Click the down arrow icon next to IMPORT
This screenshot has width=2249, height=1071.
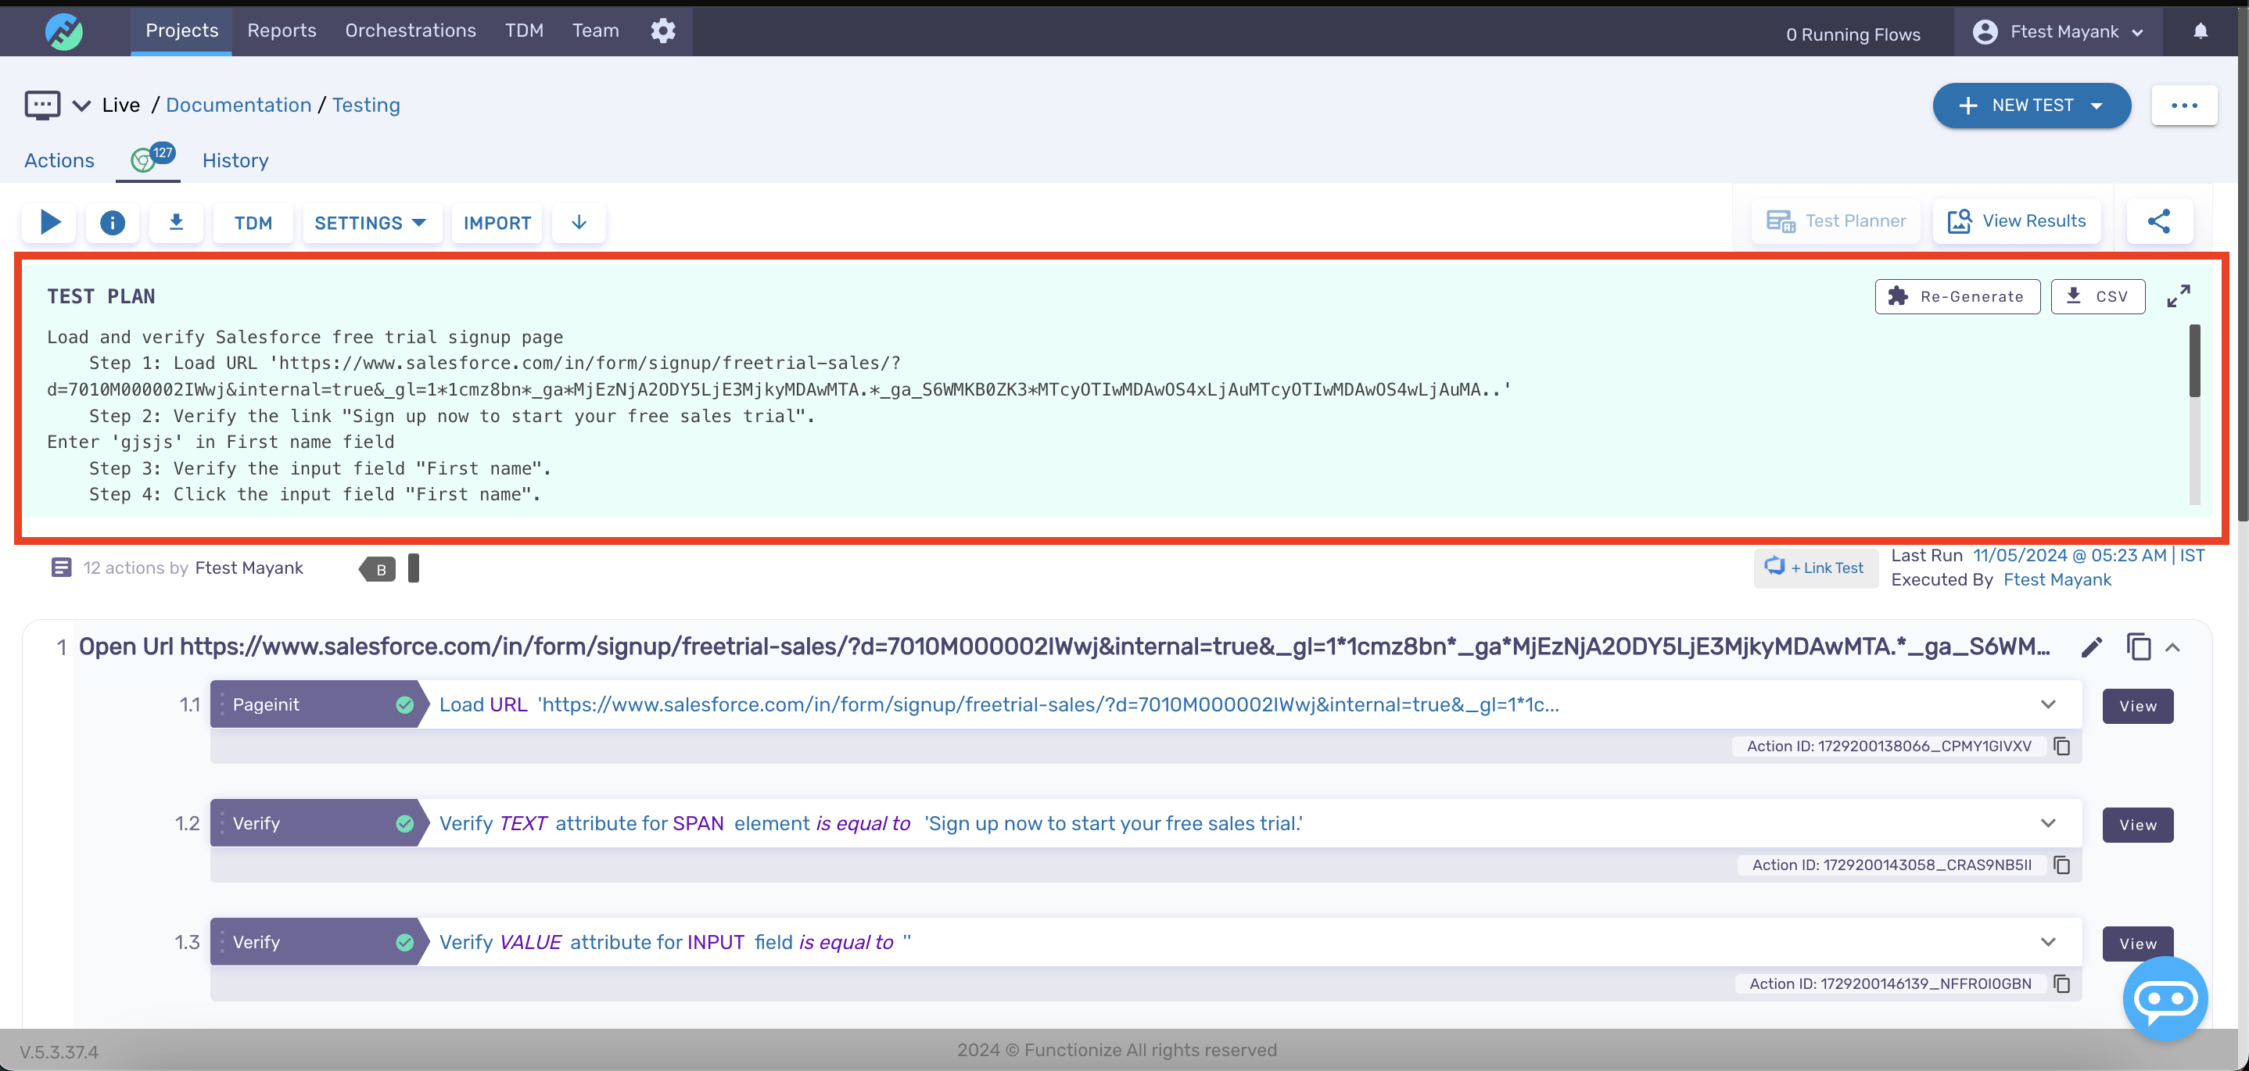pos(579,223)
